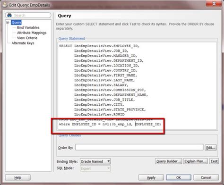Collapse the Query tree node

[x=8, y=23]
